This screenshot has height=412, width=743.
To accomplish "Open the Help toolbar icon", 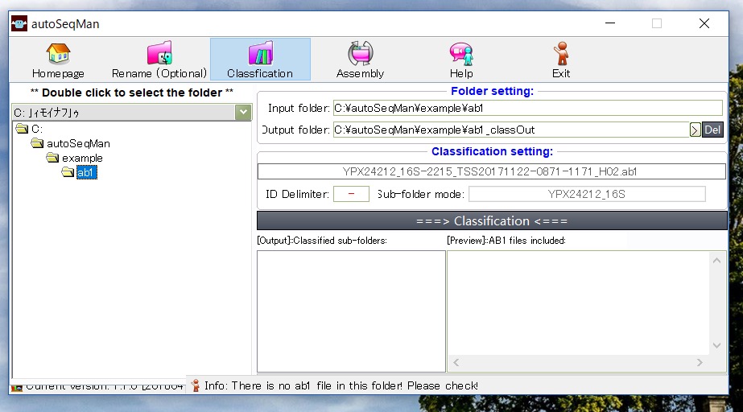I will pyautogui.click(x=461, y=60).
